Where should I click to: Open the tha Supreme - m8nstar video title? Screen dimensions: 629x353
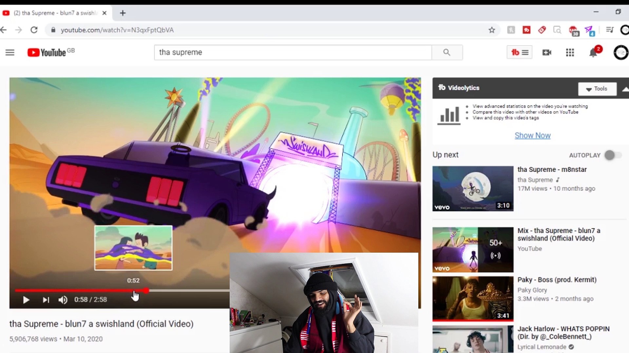coord(552,170)
